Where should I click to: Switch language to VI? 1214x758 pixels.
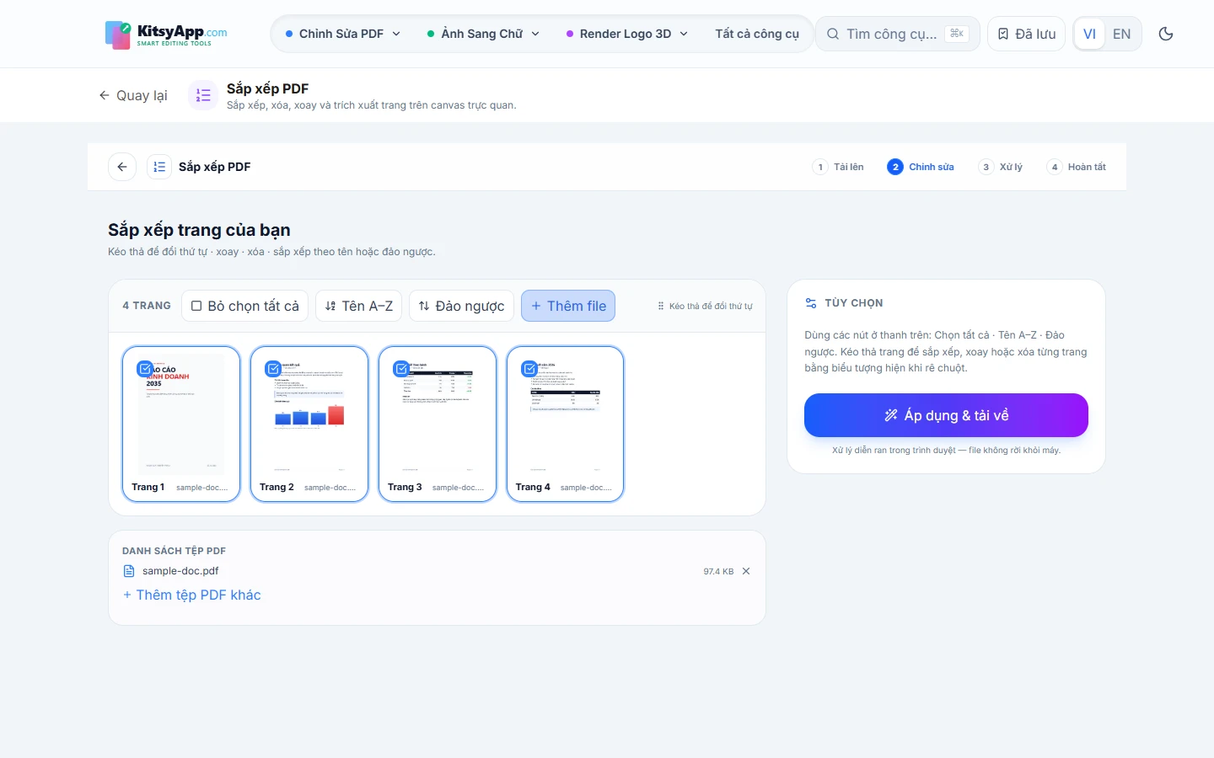[1089, 34]
